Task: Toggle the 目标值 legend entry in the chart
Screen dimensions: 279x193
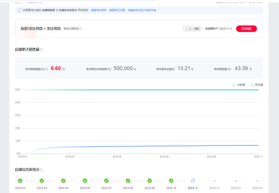Action: click(x=257, y=85)
